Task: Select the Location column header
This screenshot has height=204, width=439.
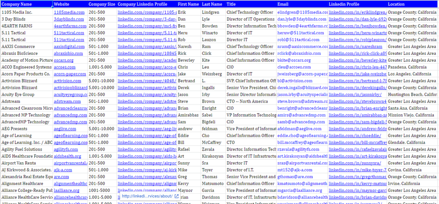Action: click(413, 4)
